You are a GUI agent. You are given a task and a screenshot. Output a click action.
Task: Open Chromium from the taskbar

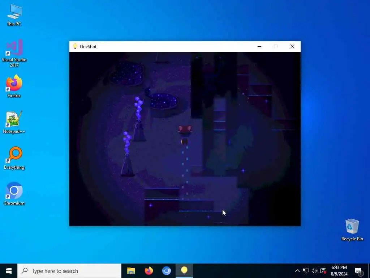(166, 271)
